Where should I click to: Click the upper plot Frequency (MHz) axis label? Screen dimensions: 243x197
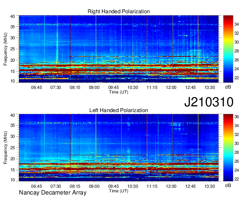[5, 49]
